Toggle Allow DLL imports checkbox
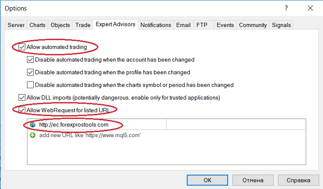323x189 pixels. coord(22,97)
